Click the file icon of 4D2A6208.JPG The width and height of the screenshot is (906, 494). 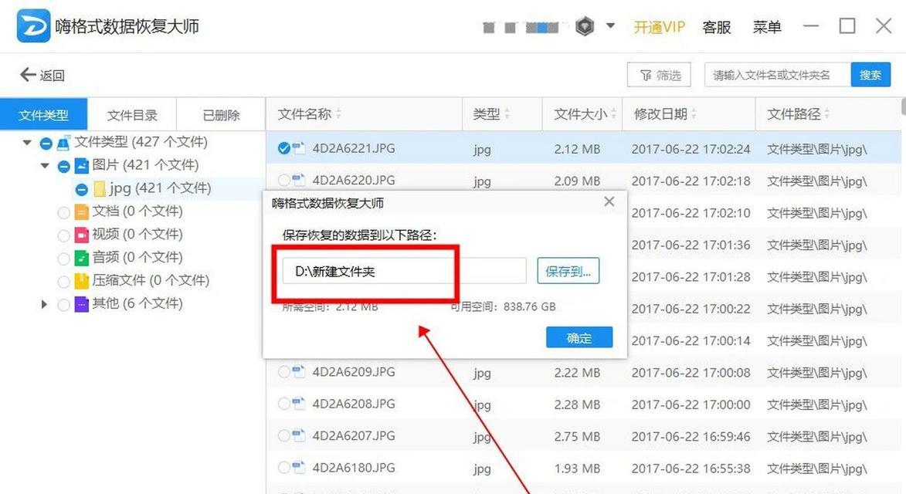(x=299, y=404)
